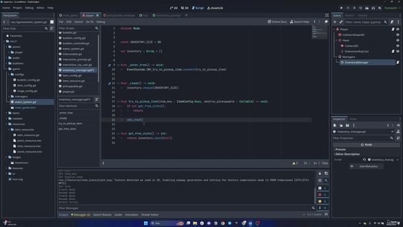This screenshot has width=403, height=227.
Task: Collapse the Player node in scene tree
Action: coord(334,30)
